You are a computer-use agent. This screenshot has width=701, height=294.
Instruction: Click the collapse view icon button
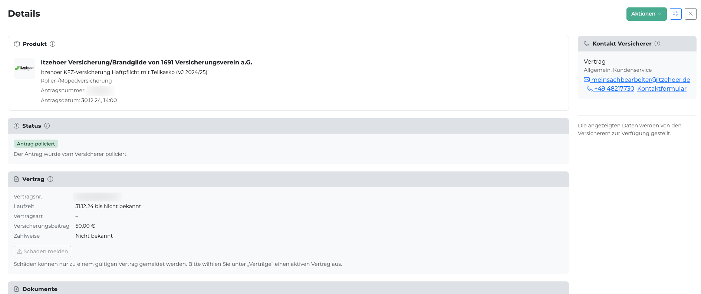(676, 14)
